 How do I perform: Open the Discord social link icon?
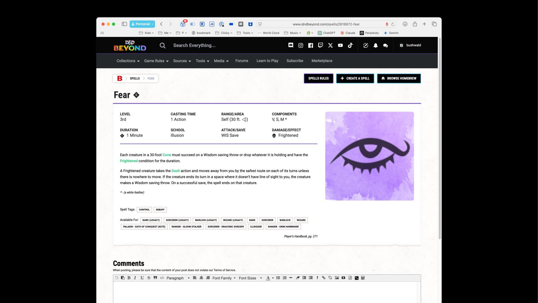tap(291, 45)
